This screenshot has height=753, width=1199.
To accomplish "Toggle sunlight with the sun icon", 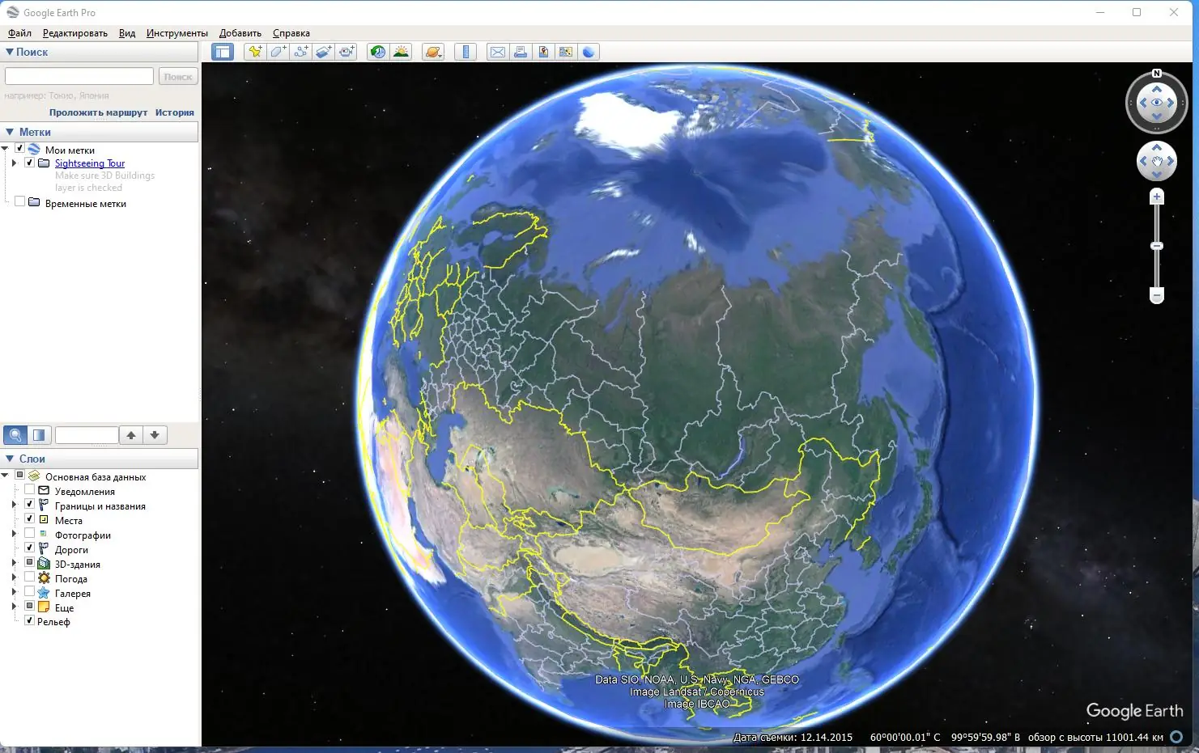I will coord(402,51).
